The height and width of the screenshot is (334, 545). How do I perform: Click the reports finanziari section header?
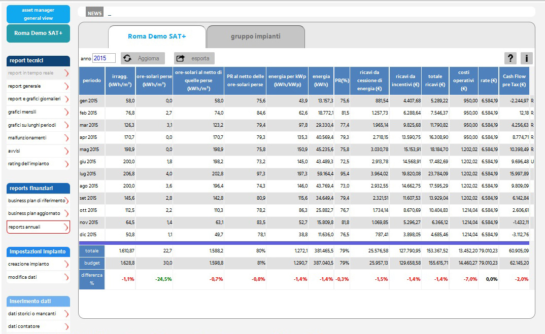(38, 188)
